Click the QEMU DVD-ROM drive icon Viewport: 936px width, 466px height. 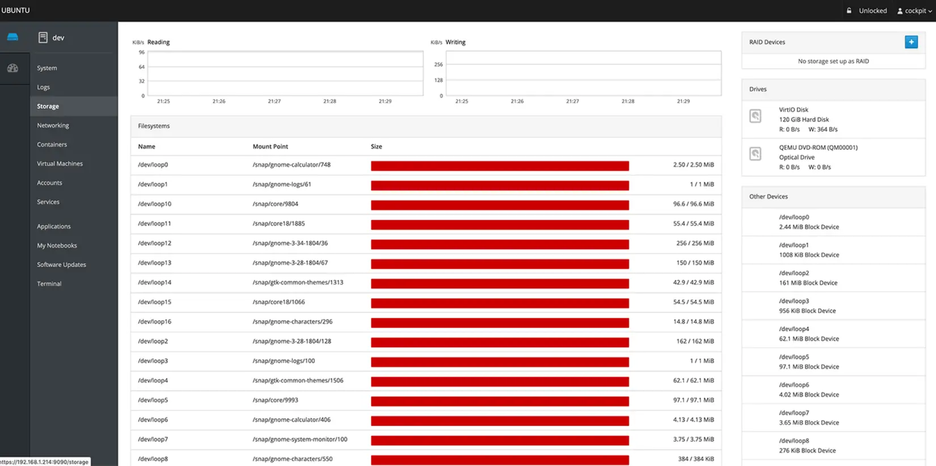[x=755, y=154]
